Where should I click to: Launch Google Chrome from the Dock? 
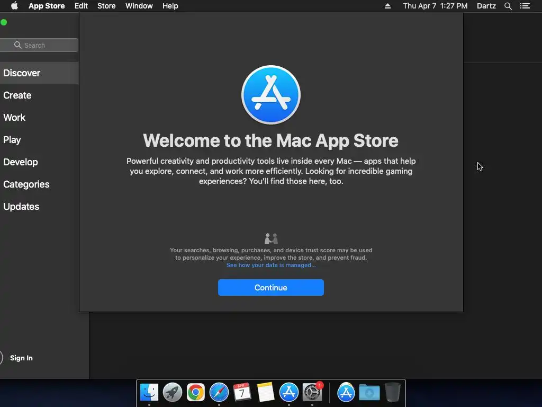[x=196, y=392]
